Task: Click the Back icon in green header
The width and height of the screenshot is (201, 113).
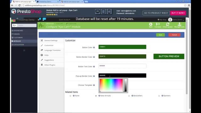Action: pos(151,25)
